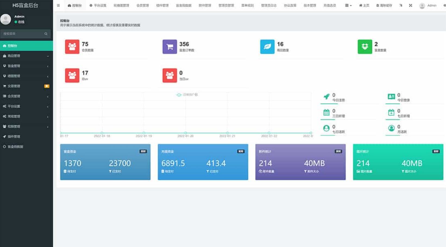Open the Admin user menu in top bar
Image resolution: width=446 pixels, height=247 pixels.
428,5
